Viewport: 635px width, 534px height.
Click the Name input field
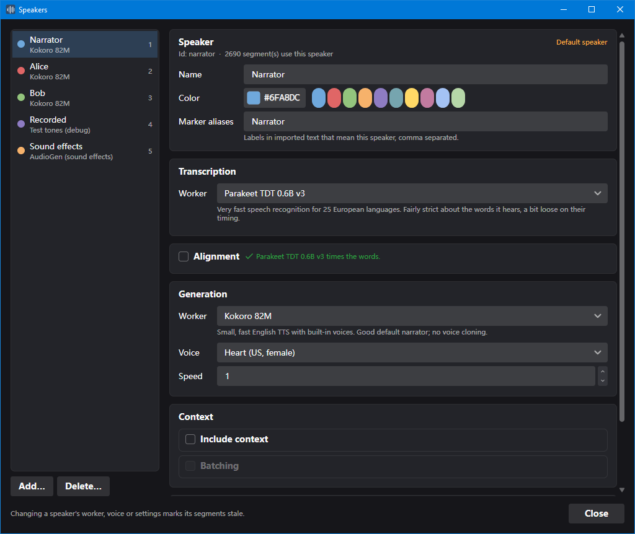[425, 74]
